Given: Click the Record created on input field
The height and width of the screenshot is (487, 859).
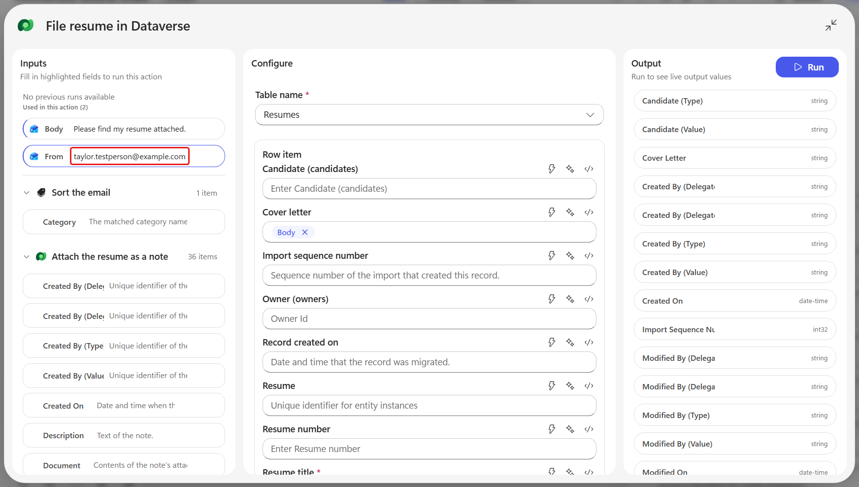Looking at the screenshot, I should (429, 362).
